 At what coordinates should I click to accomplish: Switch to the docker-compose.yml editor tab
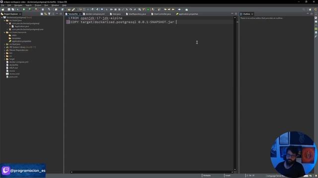click(x=94, y=14)
